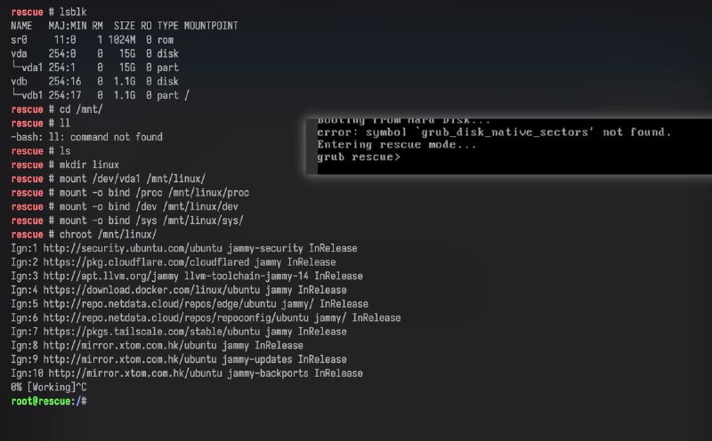Click the vdb1 partition row
The height and width of the screenshot is (441, 712).
(x=101, y=95)
